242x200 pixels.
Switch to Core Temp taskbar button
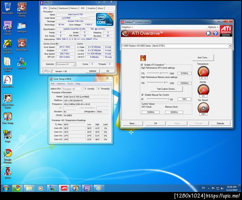tap(76, 188)
